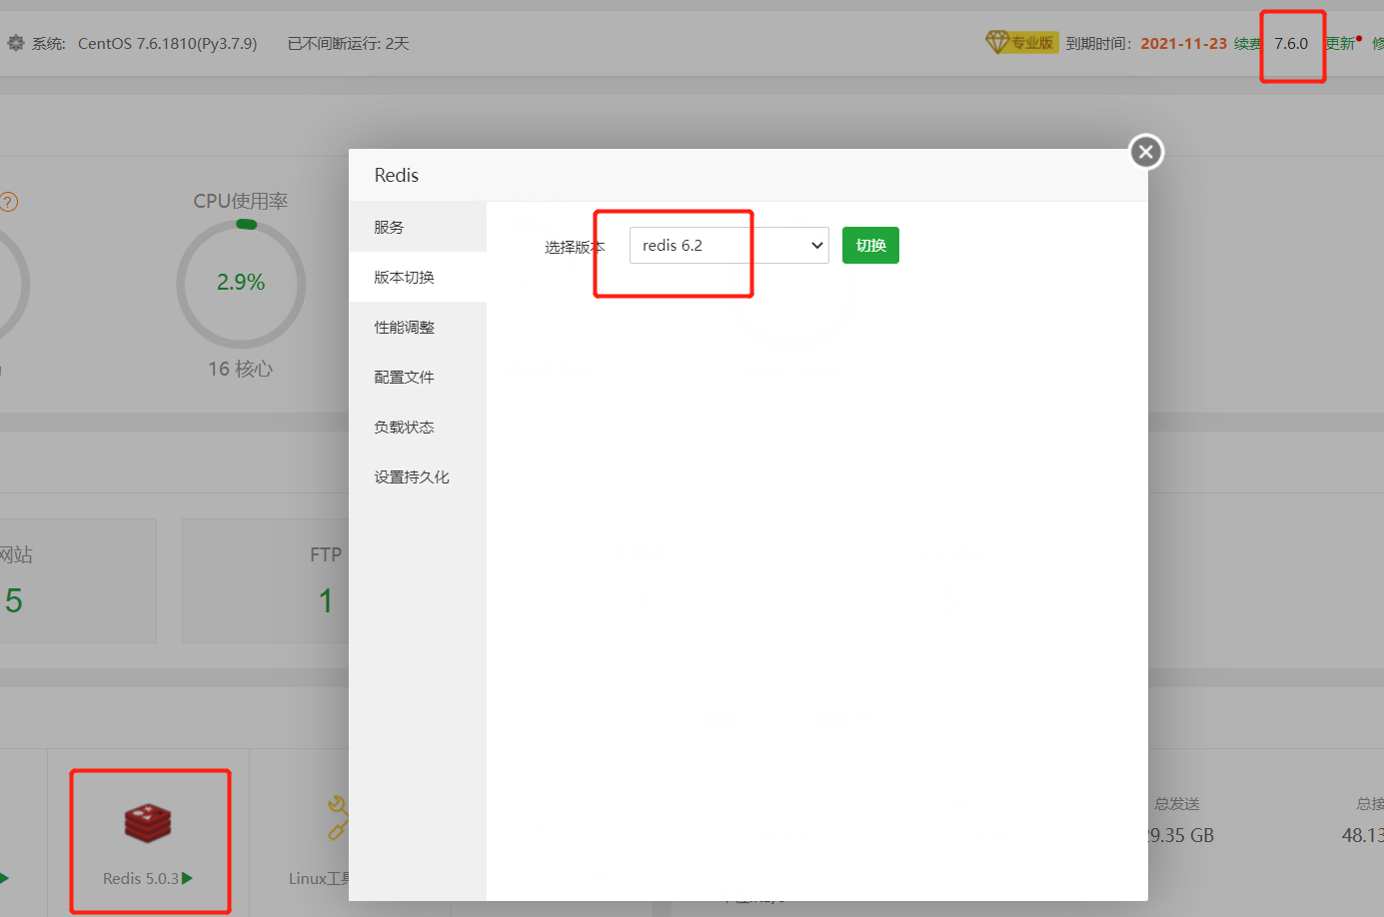Click the 总发送 traffic label

1177,803
